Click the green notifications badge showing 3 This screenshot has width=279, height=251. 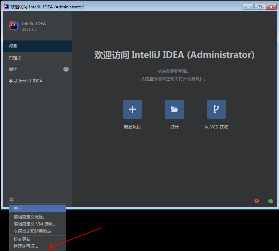[x=270, y=201]
